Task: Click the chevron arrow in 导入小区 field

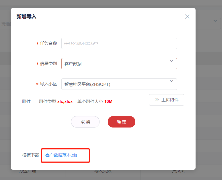Action: pos(171,81)
